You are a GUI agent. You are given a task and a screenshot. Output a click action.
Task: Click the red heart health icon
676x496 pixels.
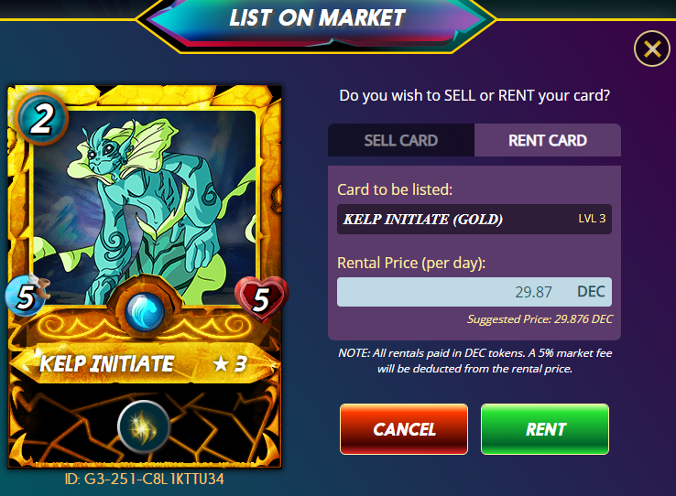point(262,299)
